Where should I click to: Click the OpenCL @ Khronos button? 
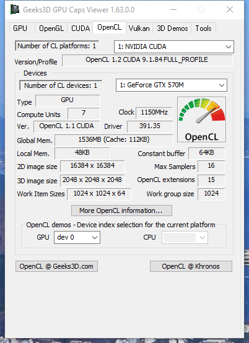pyautogui.click(x=191, y=266)
